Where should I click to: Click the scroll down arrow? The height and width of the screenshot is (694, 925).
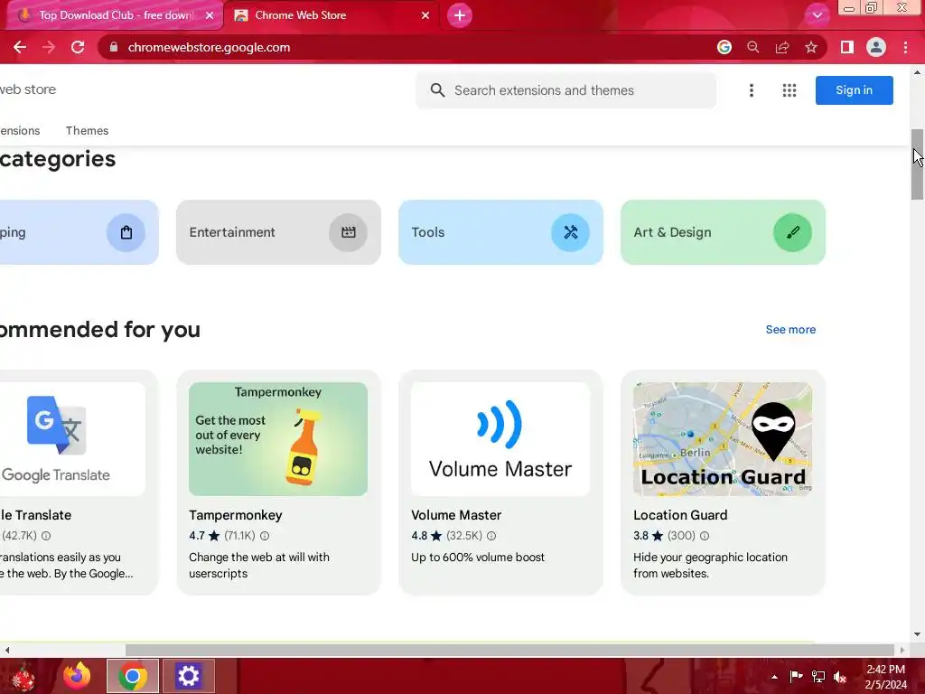(x=917, y=634)
